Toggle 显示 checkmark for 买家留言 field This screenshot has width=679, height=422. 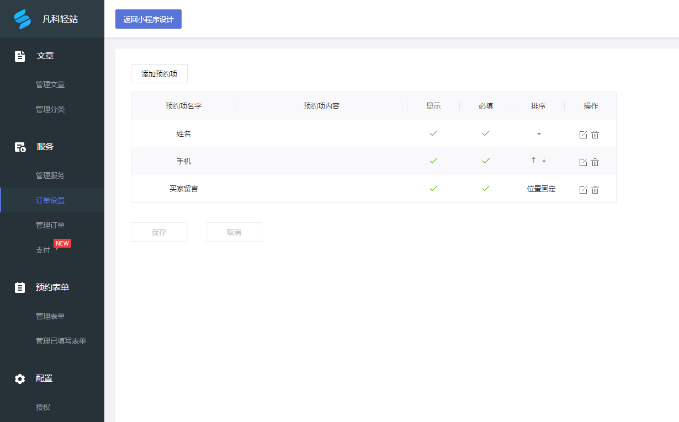[433, 189]
